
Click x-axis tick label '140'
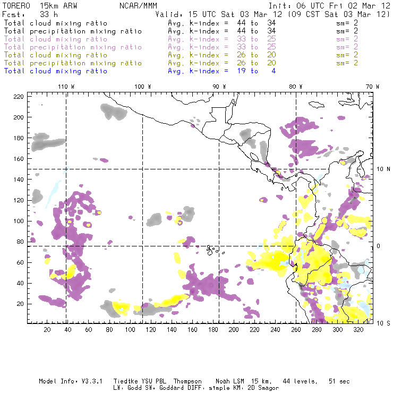pos(172,330)
